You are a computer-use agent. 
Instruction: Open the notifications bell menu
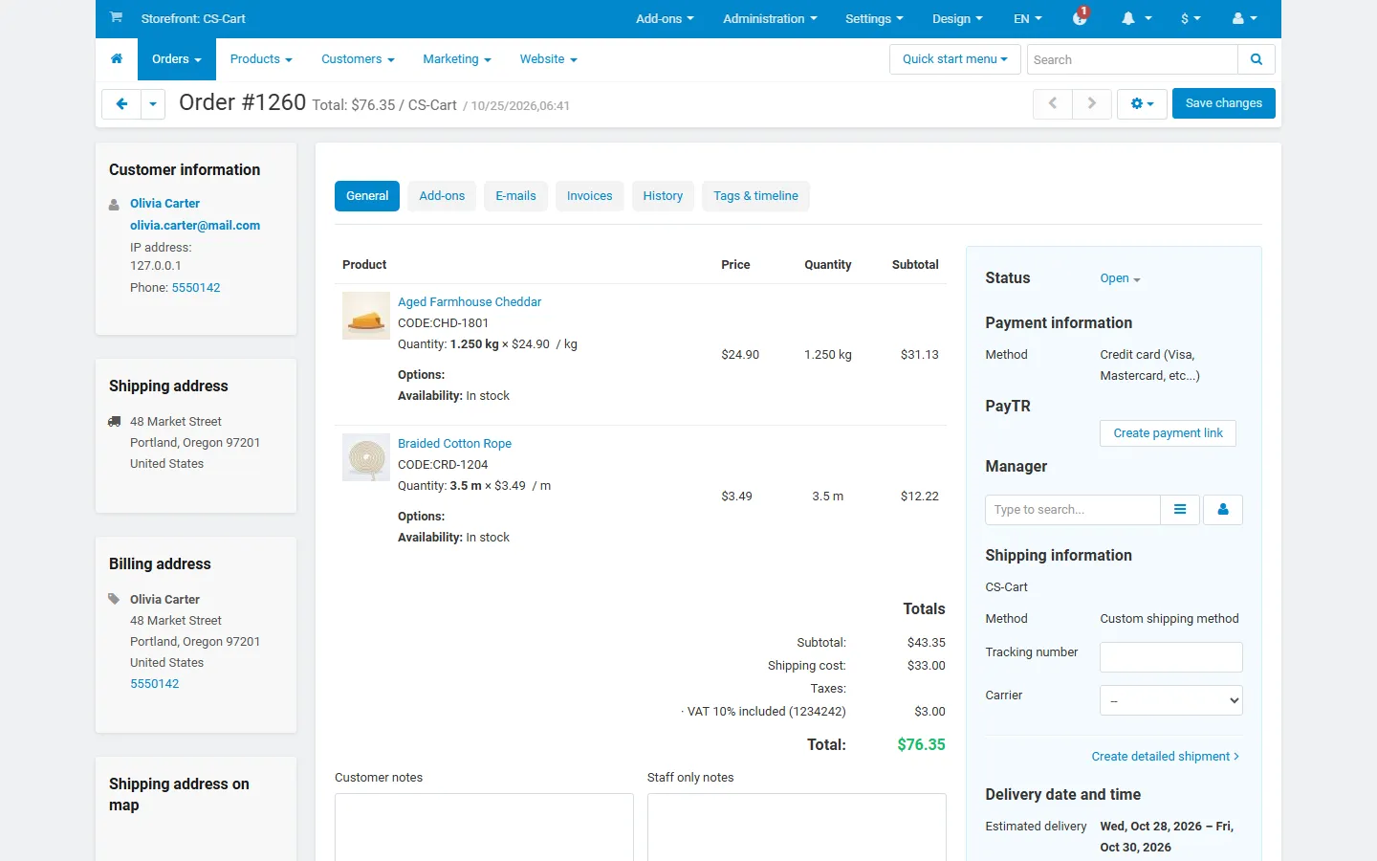pyautogui.click(x=1136, y=18)
